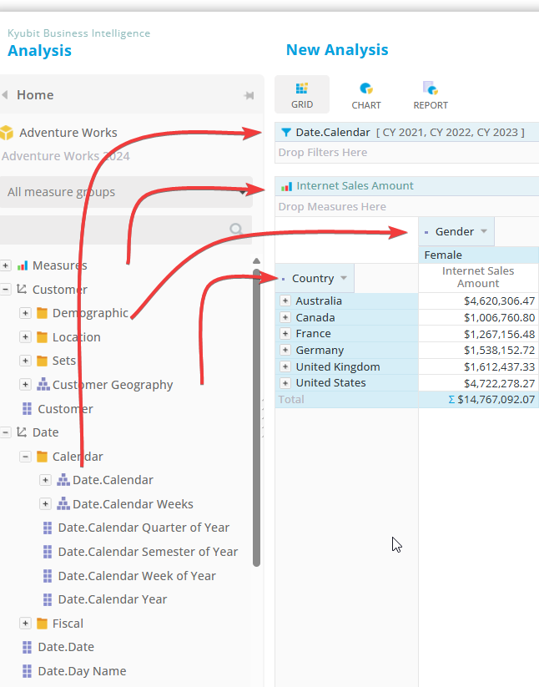Open the Analysis heading link

(39, 50)
